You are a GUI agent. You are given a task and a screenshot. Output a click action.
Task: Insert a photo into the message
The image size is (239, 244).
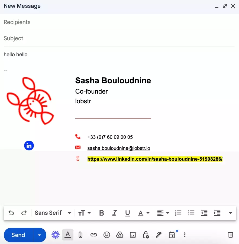tap(133, 235)
